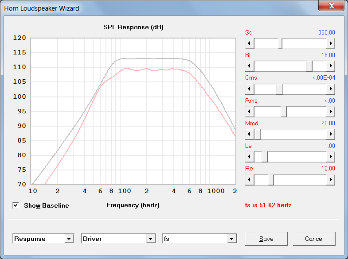The height and width of the screenshot is (259, 348).
Task: Click the SPL Response (dB) chart title
Action: [x=133, y=27]
